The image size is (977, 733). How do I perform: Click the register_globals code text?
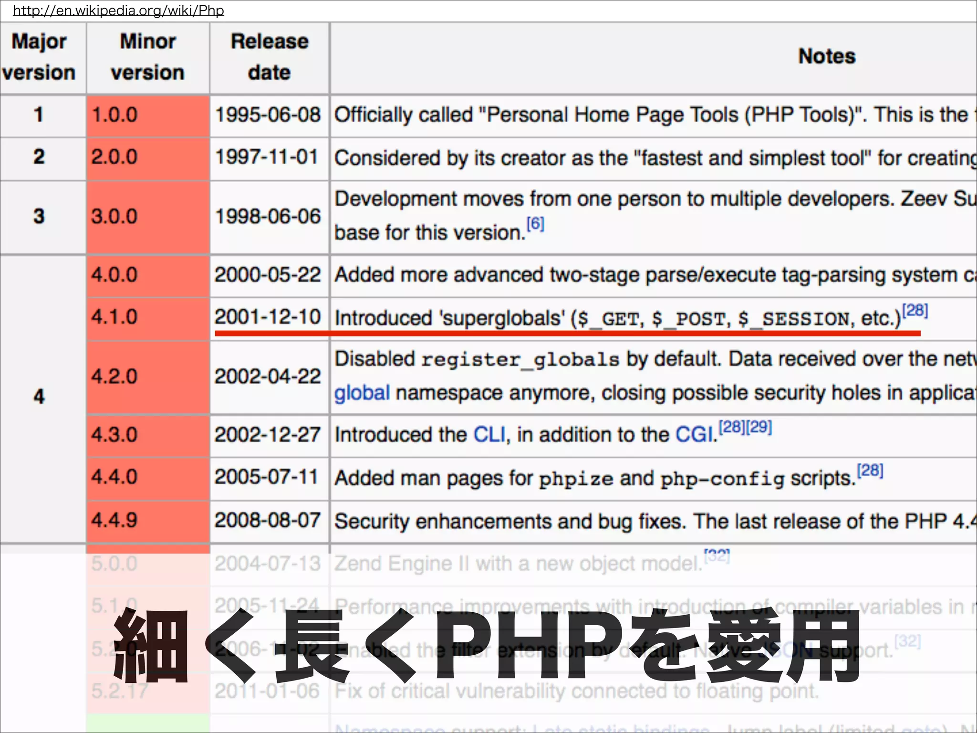(520, 360)
